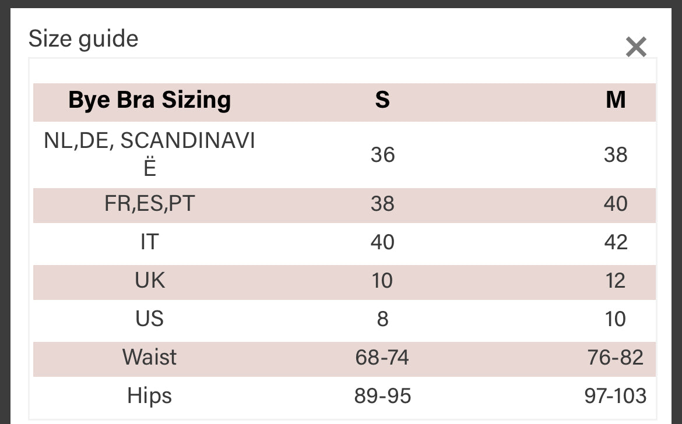Select the Hips value 97-103
The width and height of the screenshot is (682, 424).
616,396
